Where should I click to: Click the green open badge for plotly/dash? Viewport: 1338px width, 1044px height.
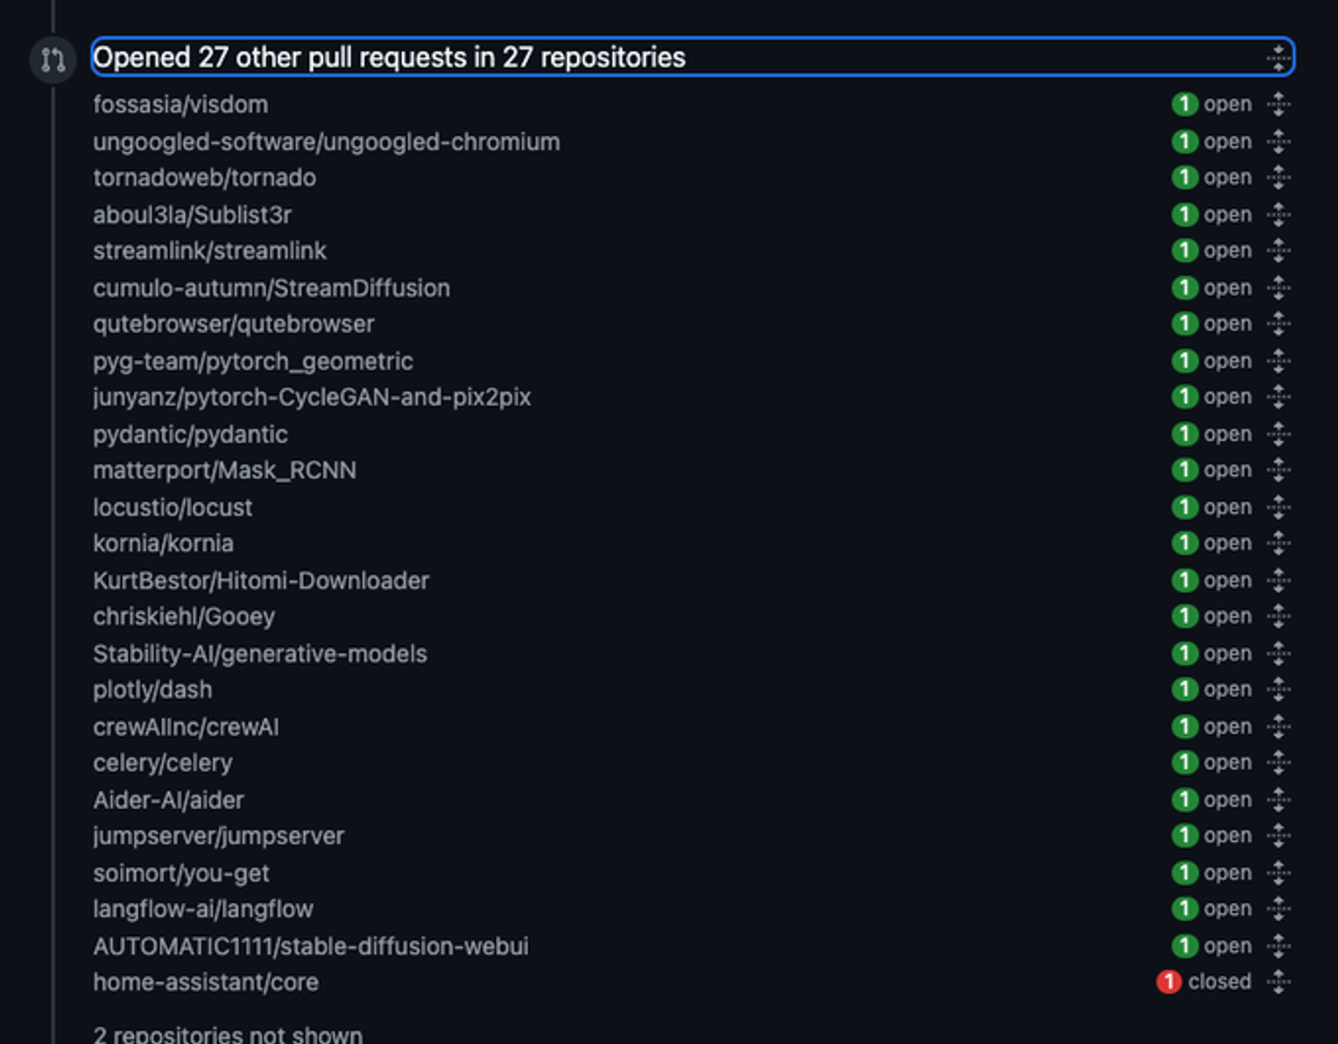1184,690
